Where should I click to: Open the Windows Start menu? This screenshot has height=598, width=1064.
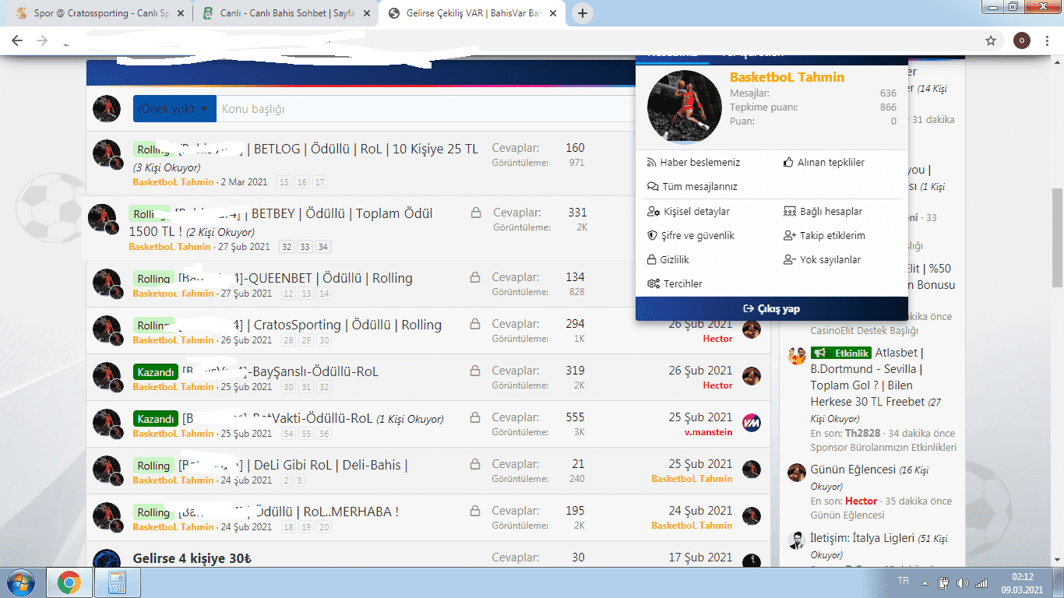(x=19, y=582)
